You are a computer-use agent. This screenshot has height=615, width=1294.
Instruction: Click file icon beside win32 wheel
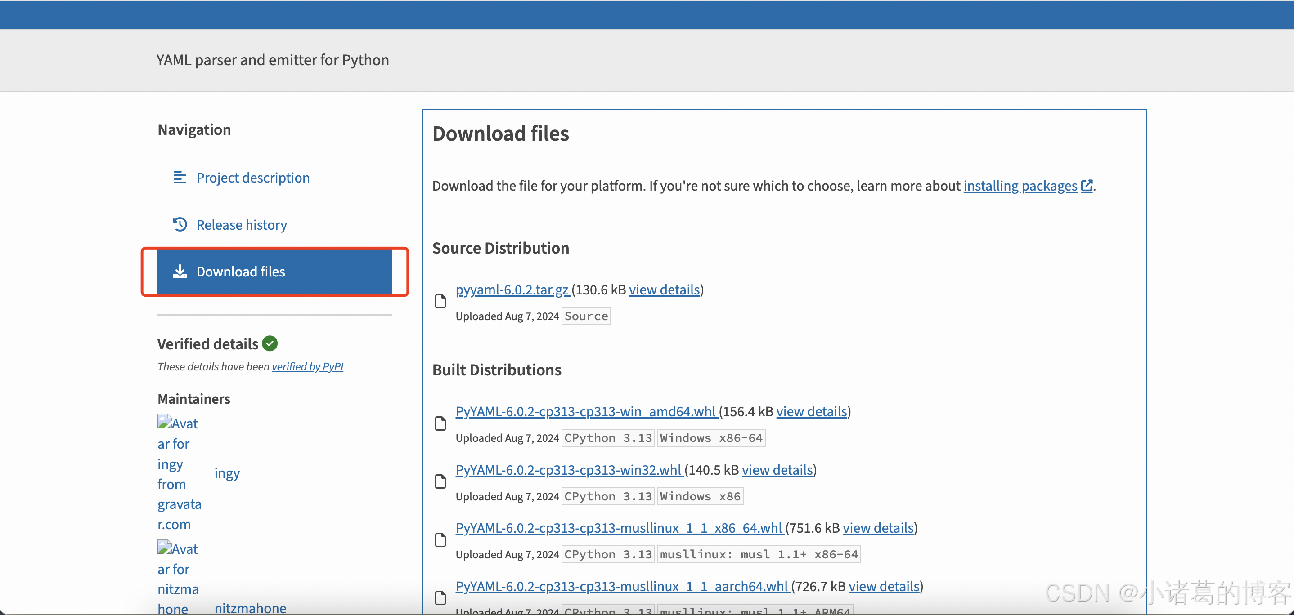point(440,481)
